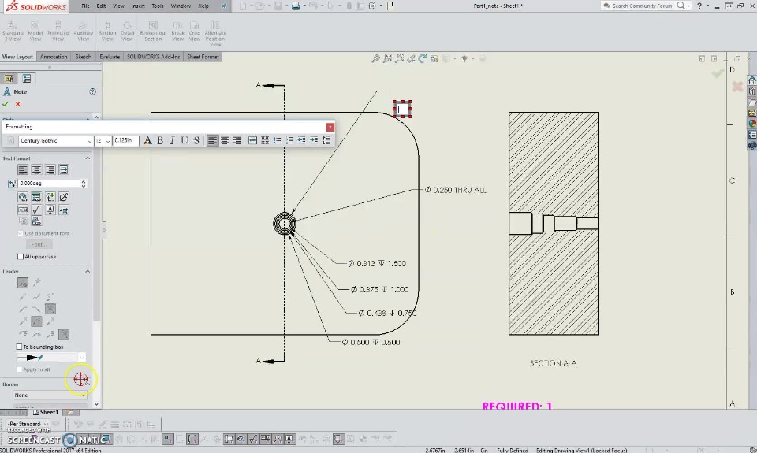
Task: Center text in the Formatting toolbar
Action: (225, 140)
